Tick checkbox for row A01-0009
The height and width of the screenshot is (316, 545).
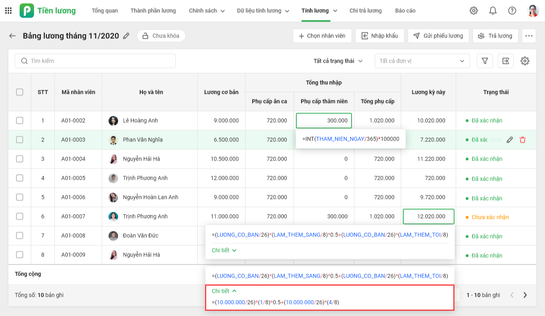(x=20, y=254)
